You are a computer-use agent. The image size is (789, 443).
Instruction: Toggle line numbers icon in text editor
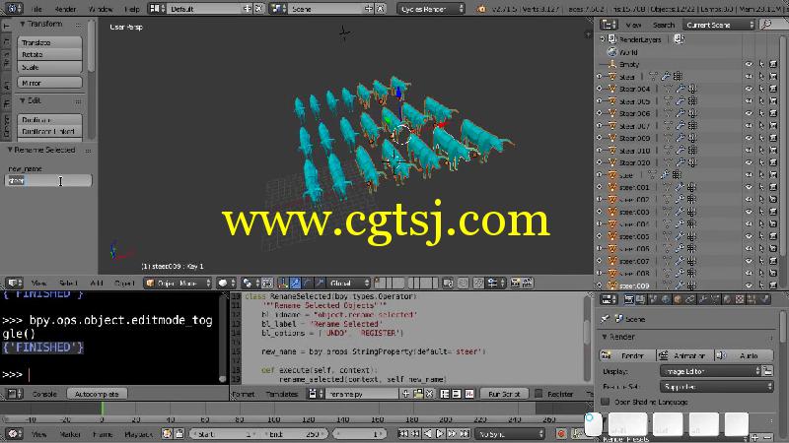point(445,395)
